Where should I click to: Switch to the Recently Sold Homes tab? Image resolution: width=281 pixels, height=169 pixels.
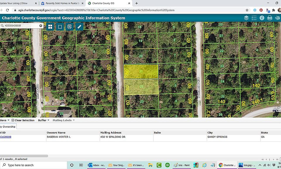pyautogui.click(x=62, y=3)
